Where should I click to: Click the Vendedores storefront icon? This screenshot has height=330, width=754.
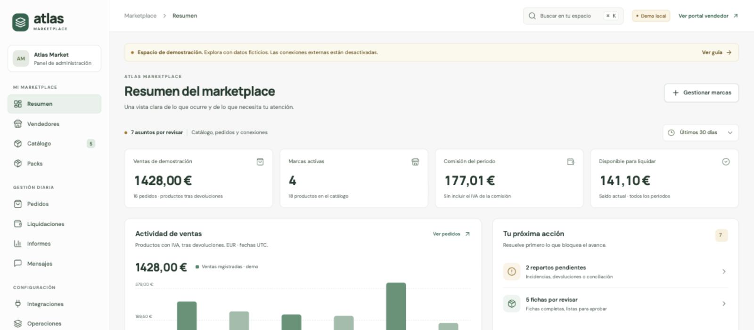tap(18, 124)
